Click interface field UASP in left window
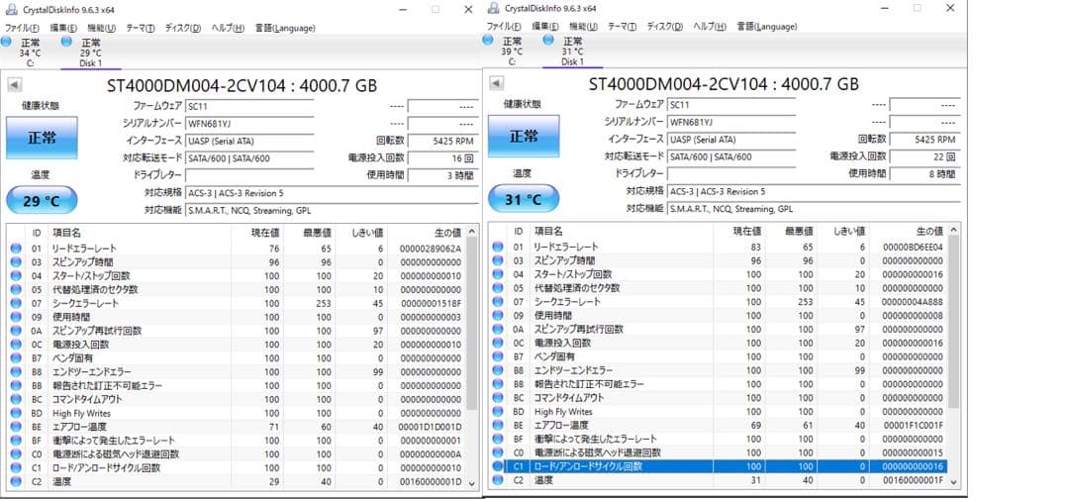The width and height of the screenshot is (1069, 502). pyautogui.click(x=249, y=142)
